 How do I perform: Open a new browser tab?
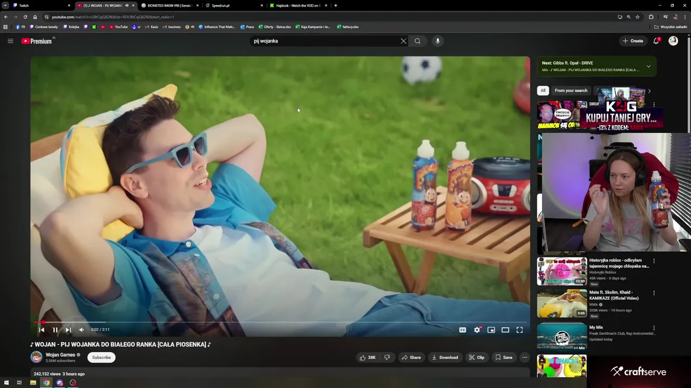(x=336, y=5)
